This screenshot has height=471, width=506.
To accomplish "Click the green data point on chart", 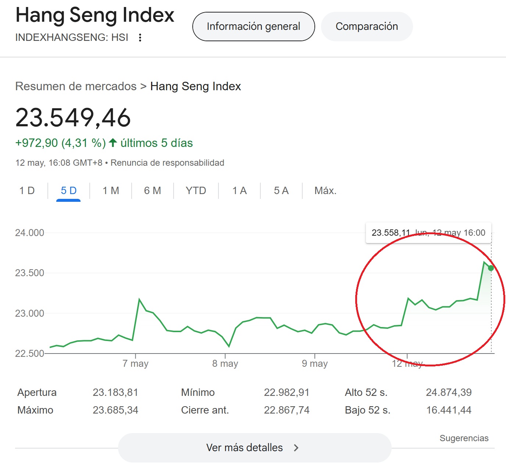I will [x=491, y=268].
